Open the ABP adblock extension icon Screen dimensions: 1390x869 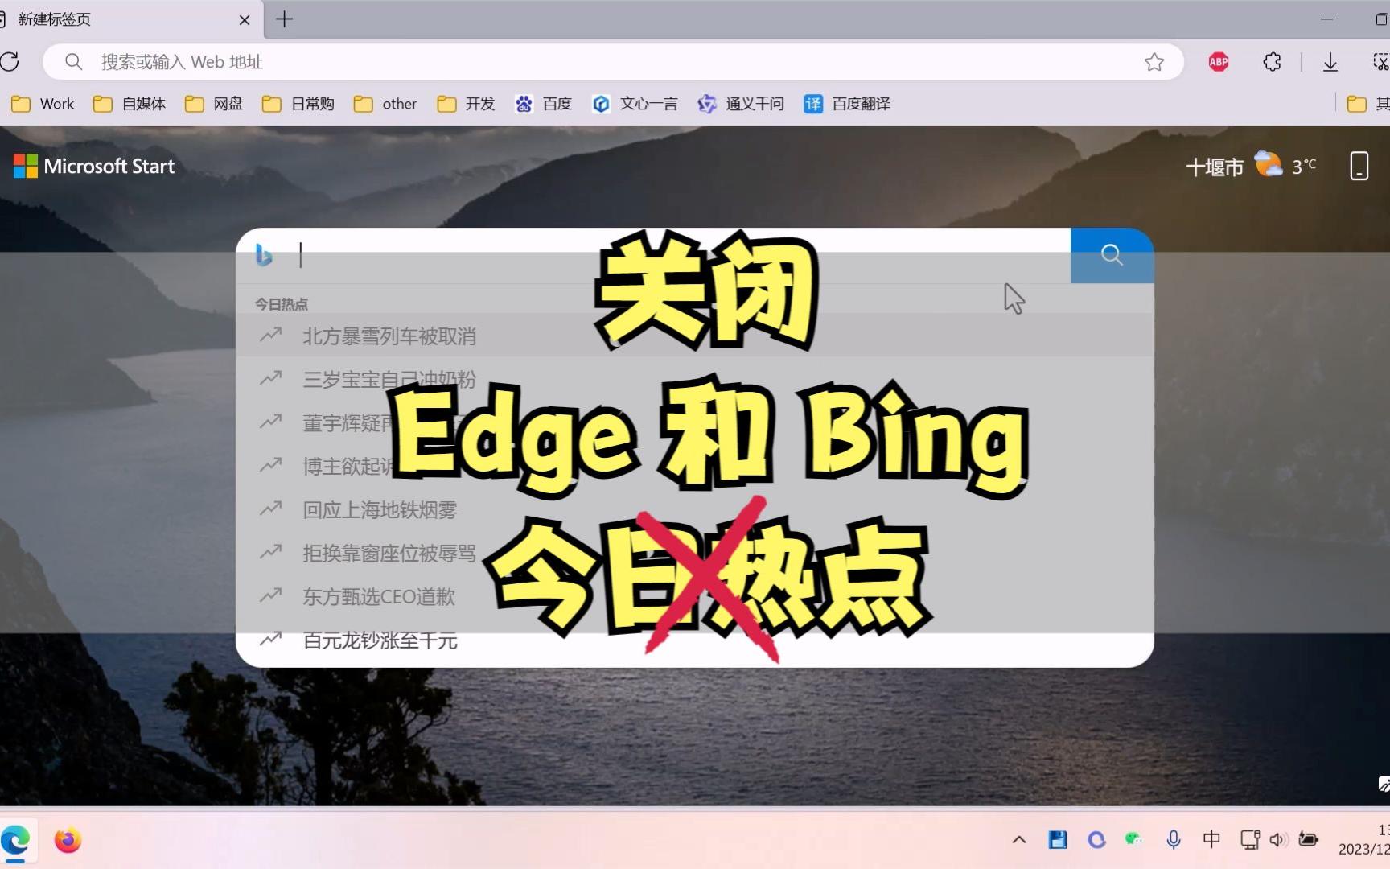[1219, 62]
